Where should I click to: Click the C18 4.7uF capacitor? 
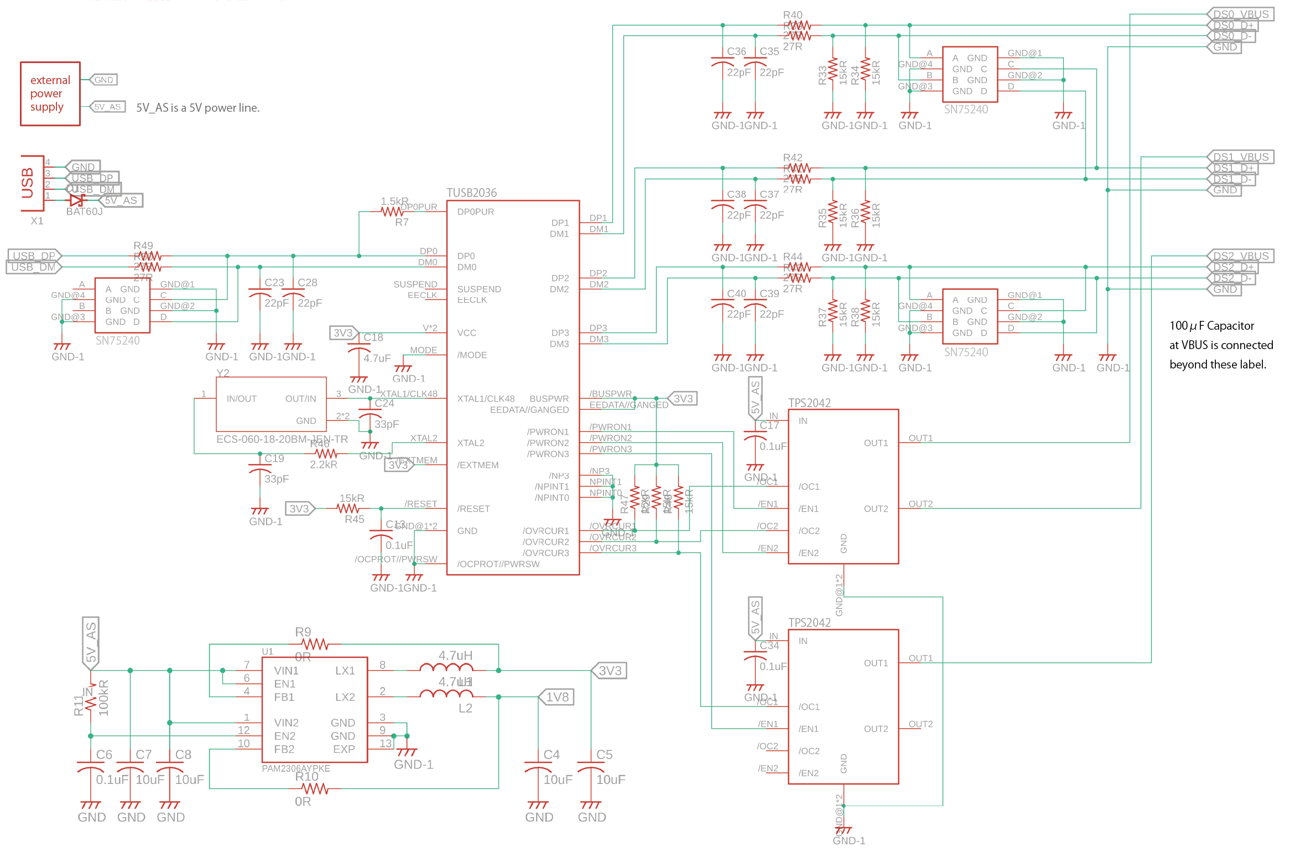click(x=359, y=347)
